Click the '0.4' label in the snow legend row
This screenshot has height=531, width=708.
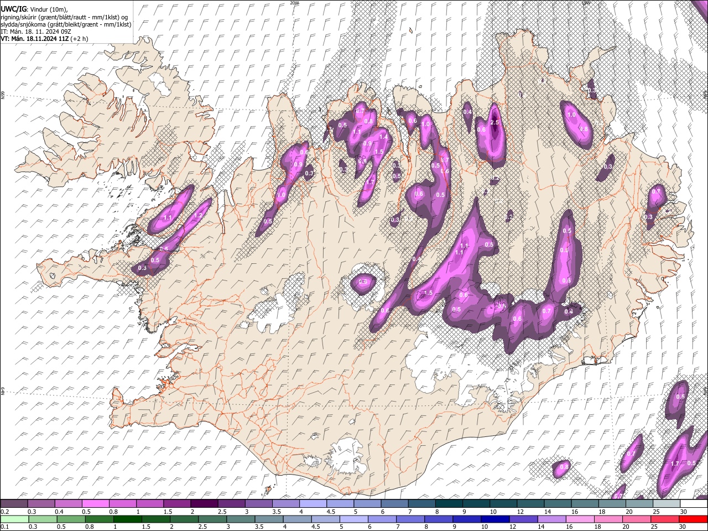pos(59,512)
